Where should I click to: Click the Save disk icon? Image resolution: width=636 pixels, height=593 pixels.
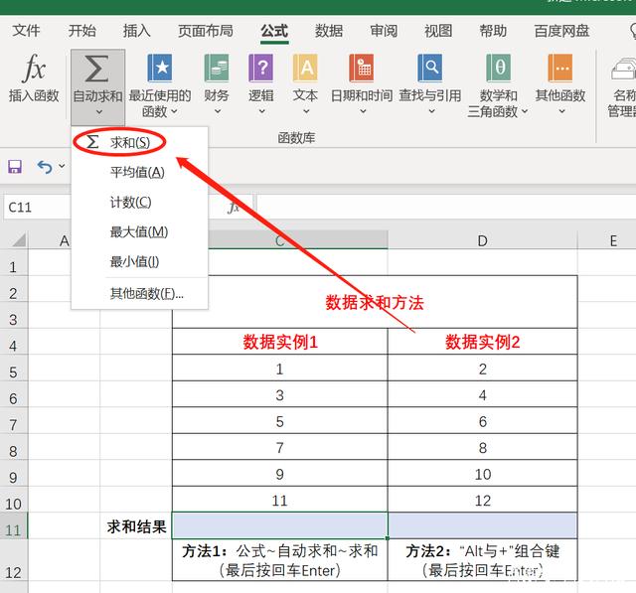[15, 167]
